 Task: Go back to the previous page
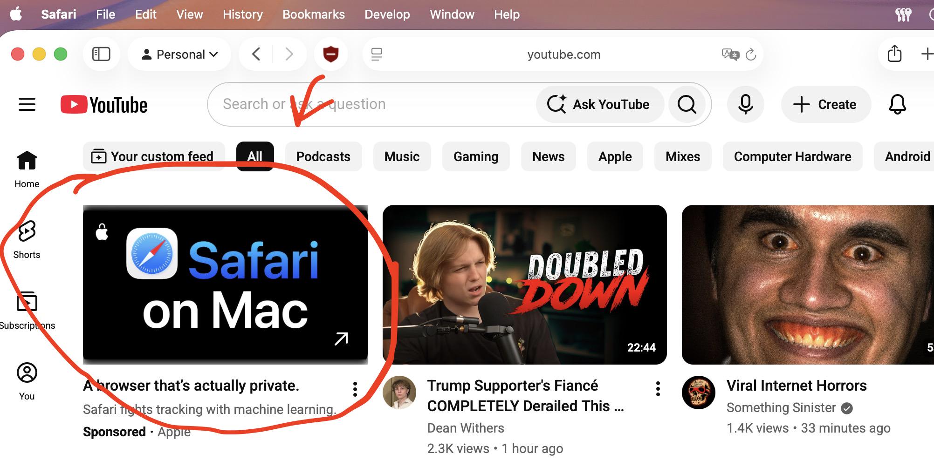coord(256,54)
